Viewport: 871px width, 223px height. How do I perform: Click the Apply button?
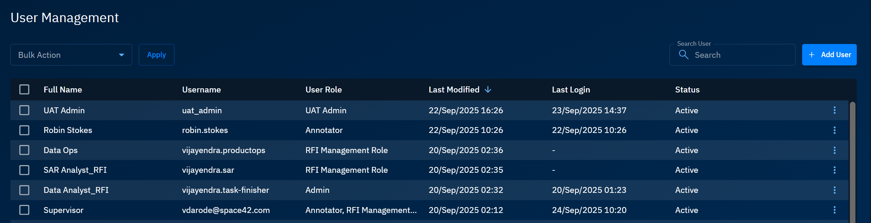(156, 55)
